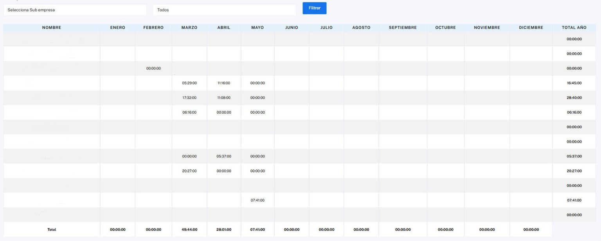Select the 11:16:00 cell under ABRIL

[224, 83]
